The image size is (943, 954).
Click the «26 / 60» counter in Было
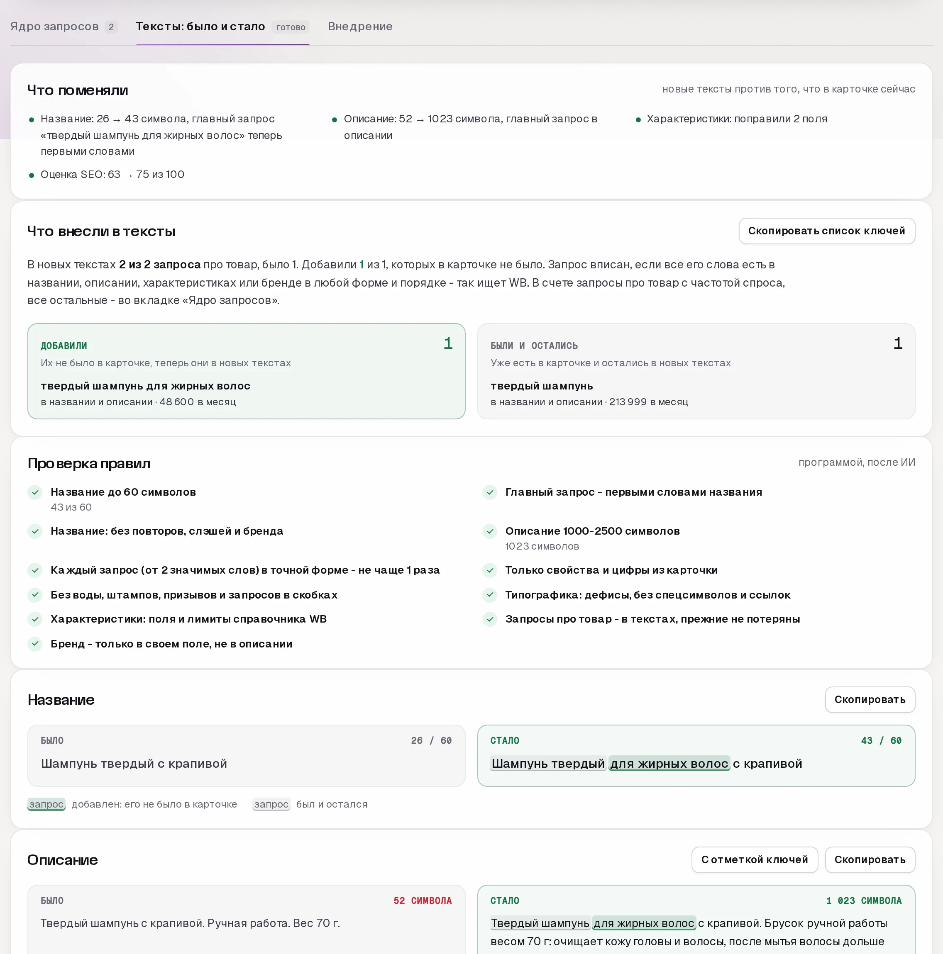coord(432,741)
